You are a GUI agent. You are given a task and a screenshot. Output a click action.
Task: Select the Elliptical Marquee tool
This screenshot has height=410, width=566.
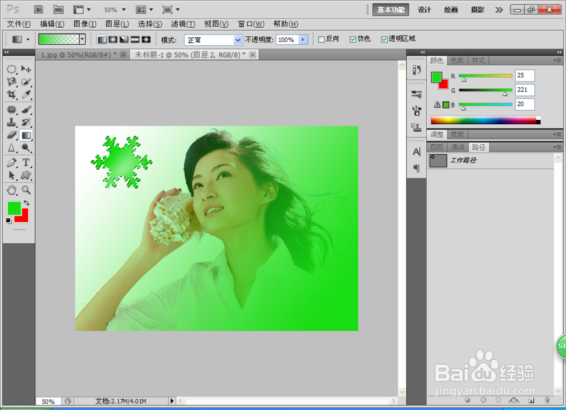(x=11, y=69)
